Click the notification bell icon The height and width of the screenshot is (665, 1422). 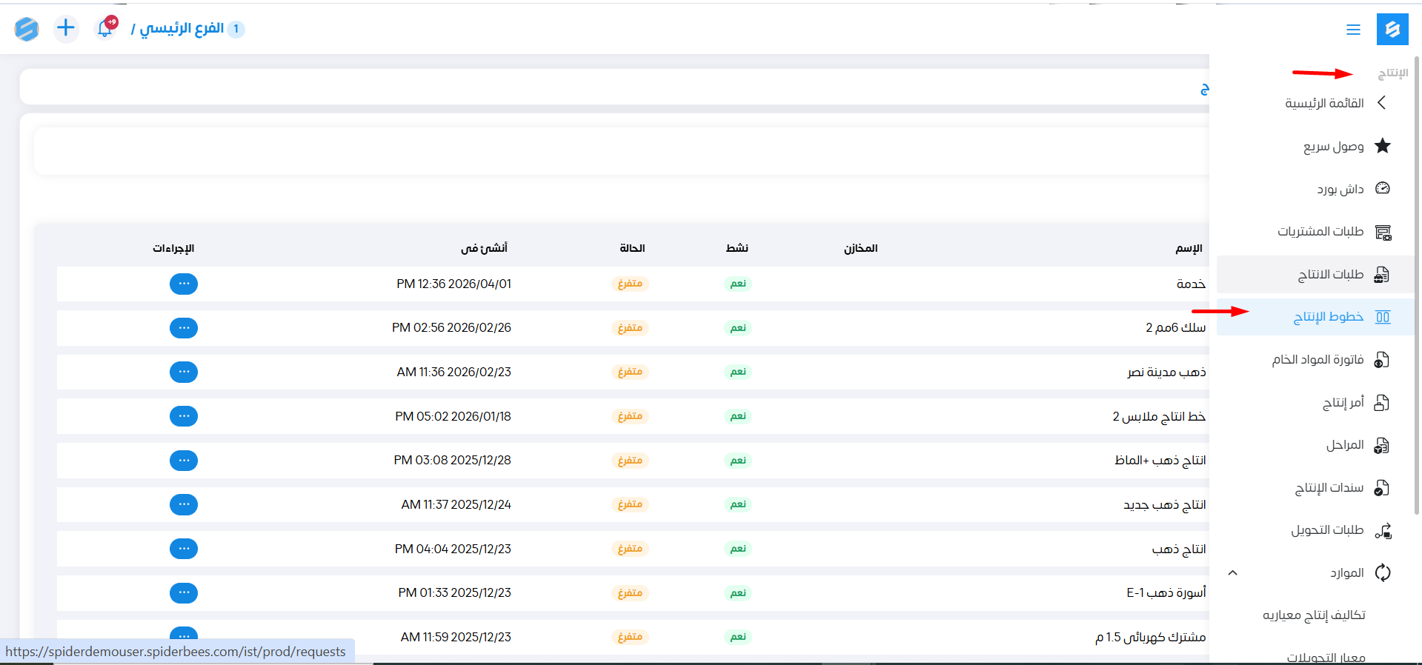click(105, 29)
